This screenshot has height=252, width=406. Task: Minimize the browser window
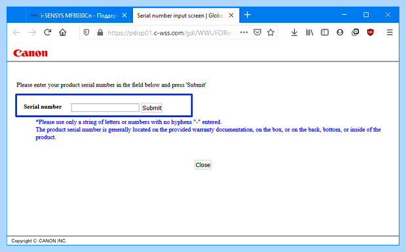tap(344, 15)
